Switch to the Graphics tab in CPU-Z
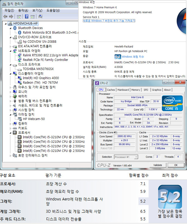The width and height of the screenshot is (187, 224). pyautogui.click(x=156, y=90)
